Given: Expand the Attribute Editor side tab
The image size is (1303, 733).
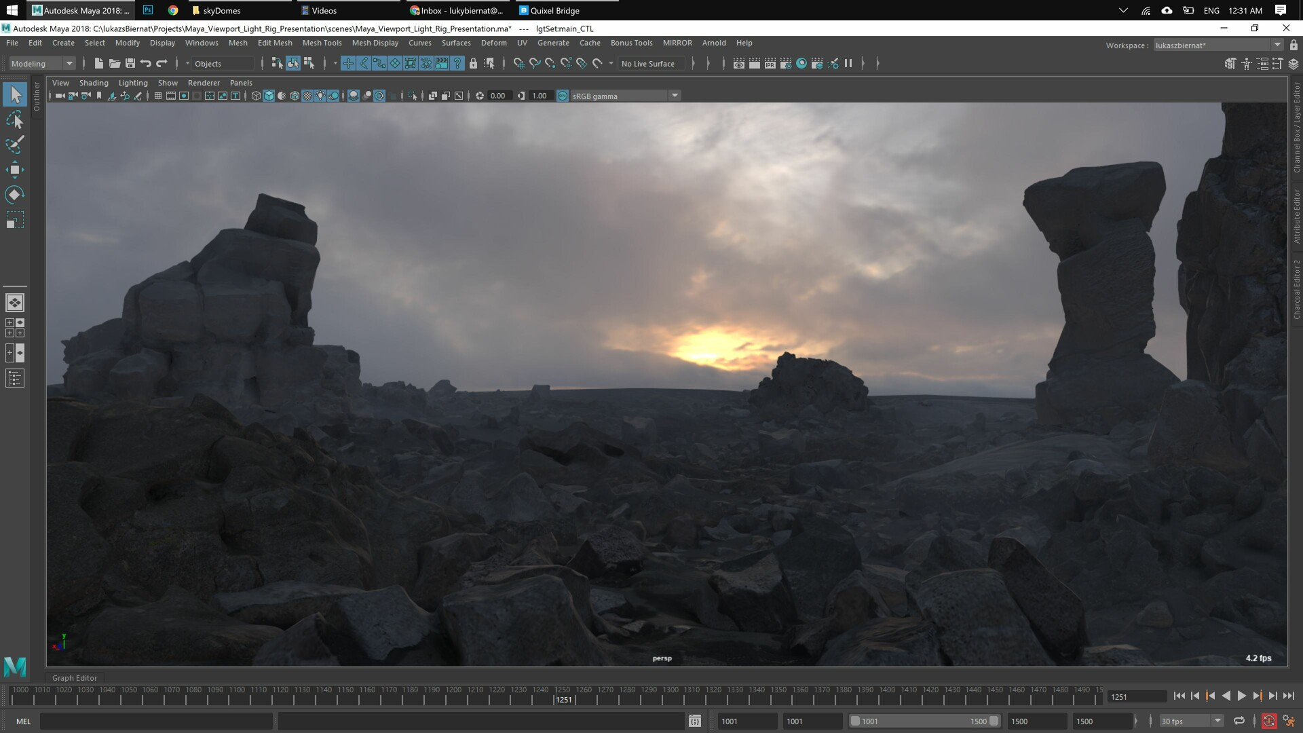Looking at the screenshot, I should pyautogui.click(x=1296, y=217).
